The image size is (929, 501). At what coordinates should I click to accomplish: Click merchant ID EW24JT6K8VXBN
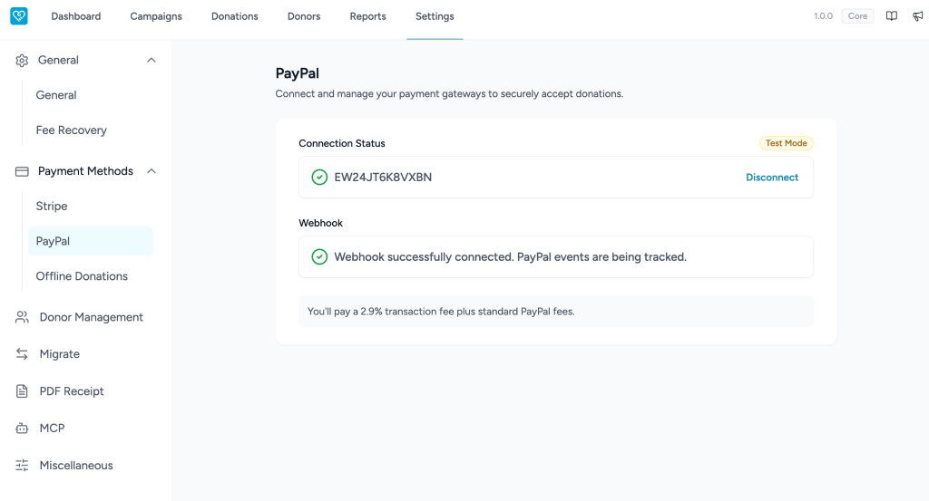click(383, 178)
